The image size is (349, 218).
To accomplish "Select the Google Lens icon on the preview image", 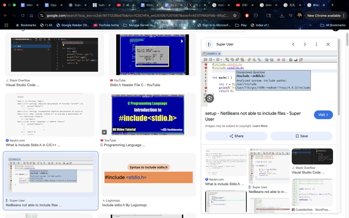I will pos(210,98).
